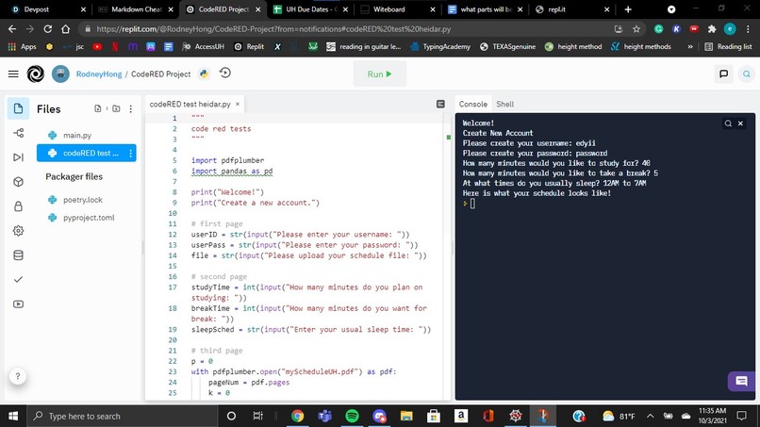
Task: Open the chat bubble icon in header
Action: click(x=723, y=74)
